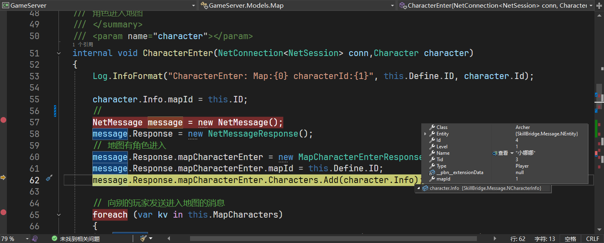The height and width of the screenshot is (243, 604).
Task: Collapse the foreach block at line 65
Action: pyautogui.click(x=59, y=215)
